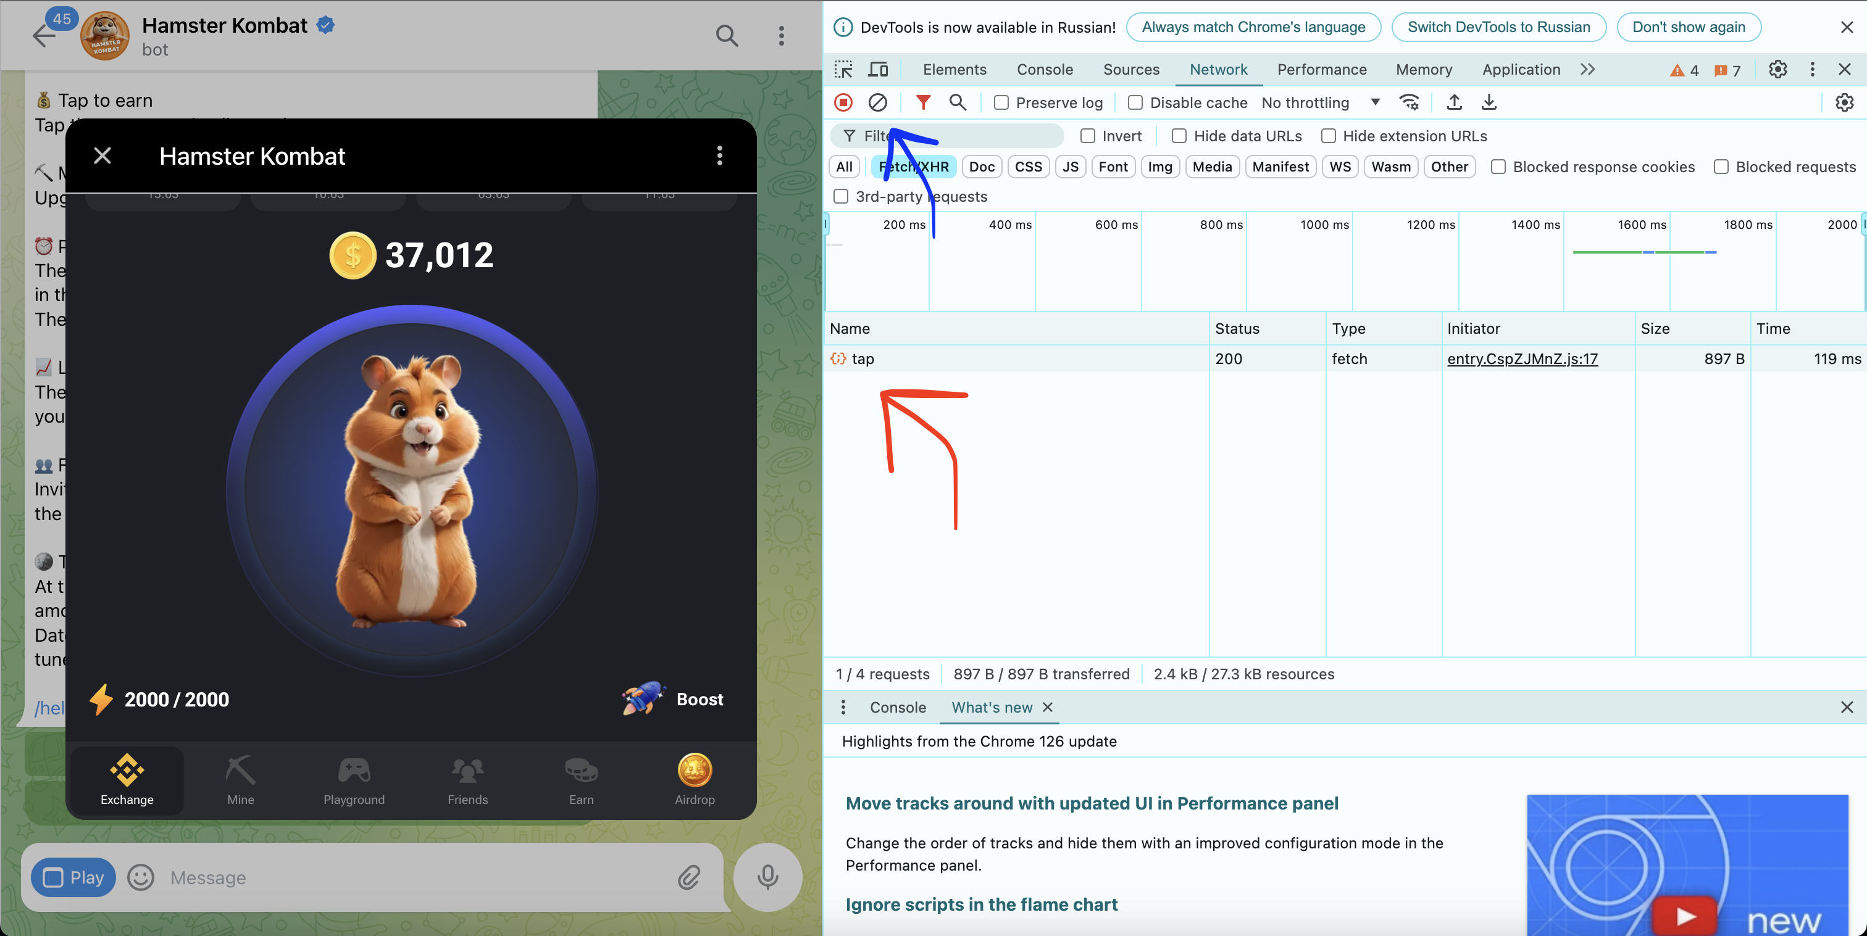Open the Mine pickaxe tab
This screenshot has width=1867, height=936.
tap(241, 779)
